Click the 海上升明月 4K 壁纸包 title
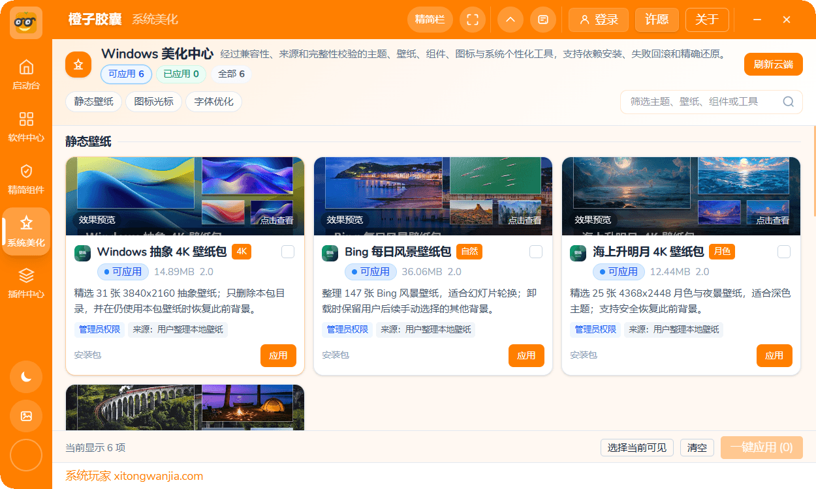The image size is (816, 489). coord(648,252)
